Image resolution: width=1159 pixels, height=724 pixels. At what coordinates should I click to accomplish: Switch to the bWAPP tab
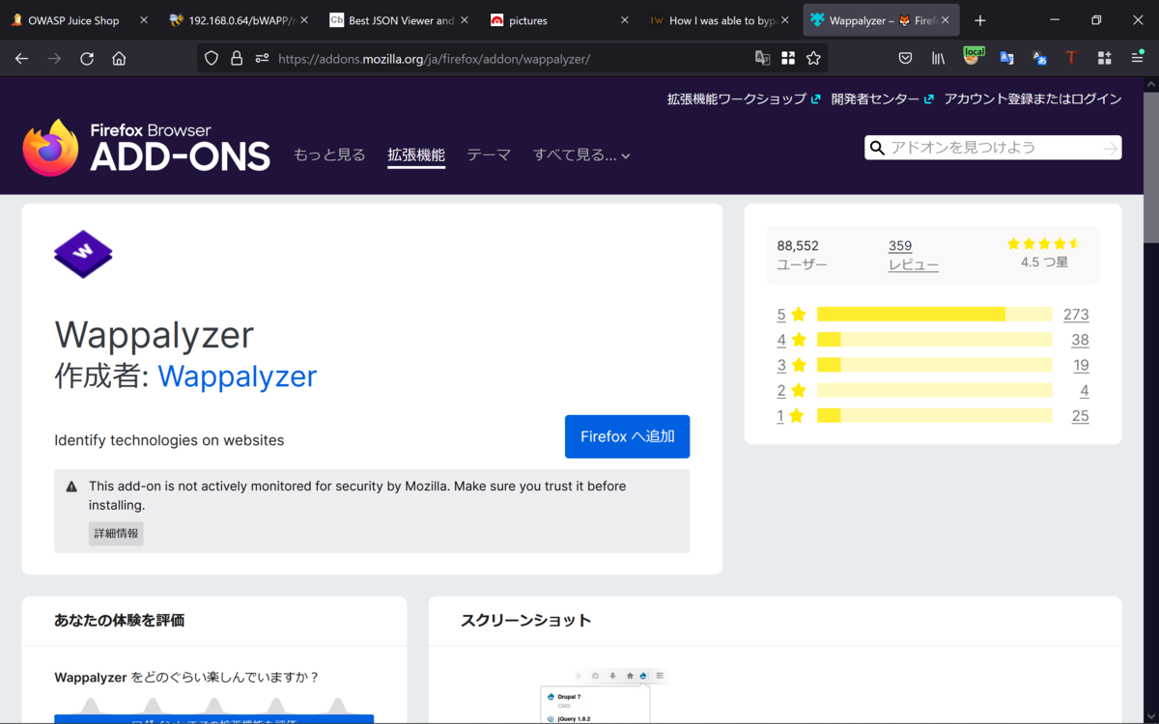point(240,20)
